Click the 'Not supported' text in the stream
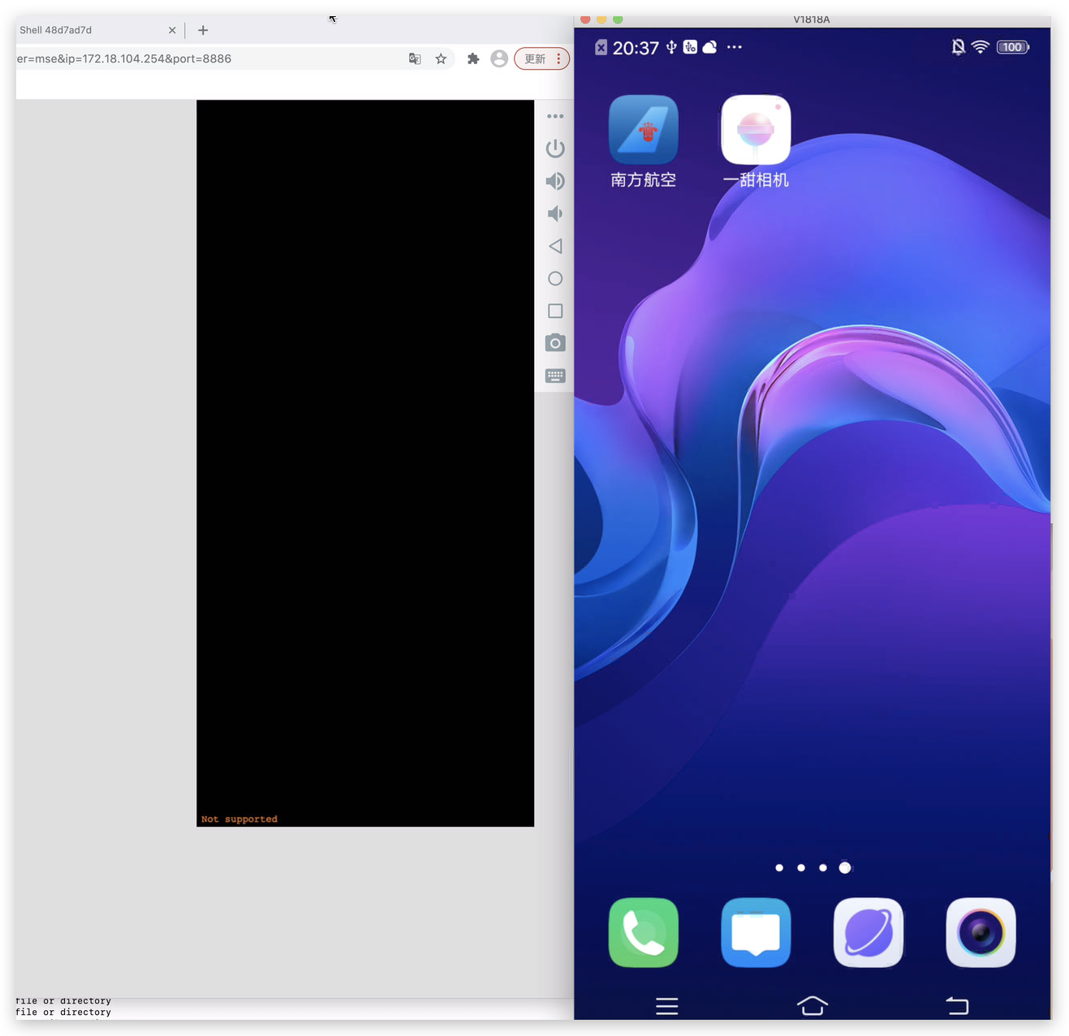This screenshot has height=1036, width=1069. click(239, 819)
